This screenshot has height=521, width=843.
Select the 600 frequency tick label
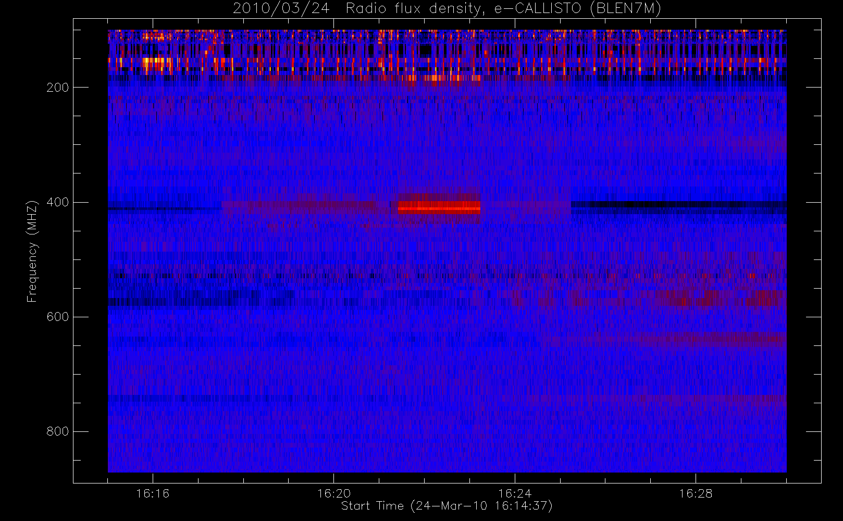58,317
